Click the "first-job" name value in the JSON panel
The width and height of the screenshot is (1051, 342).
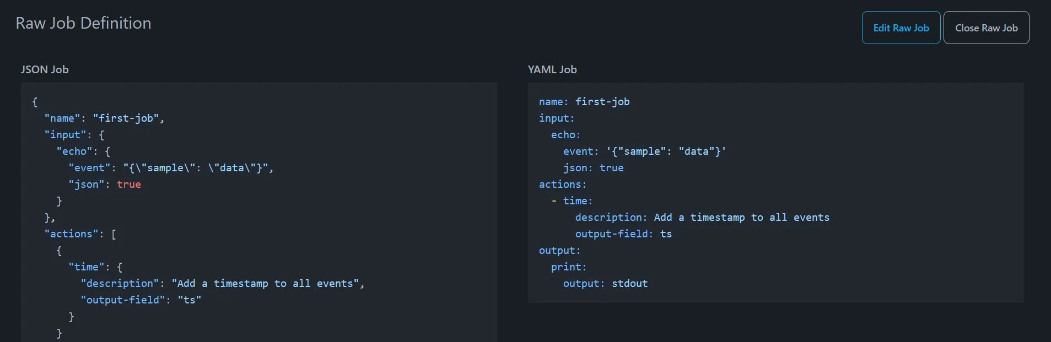[x=127, y=118]
